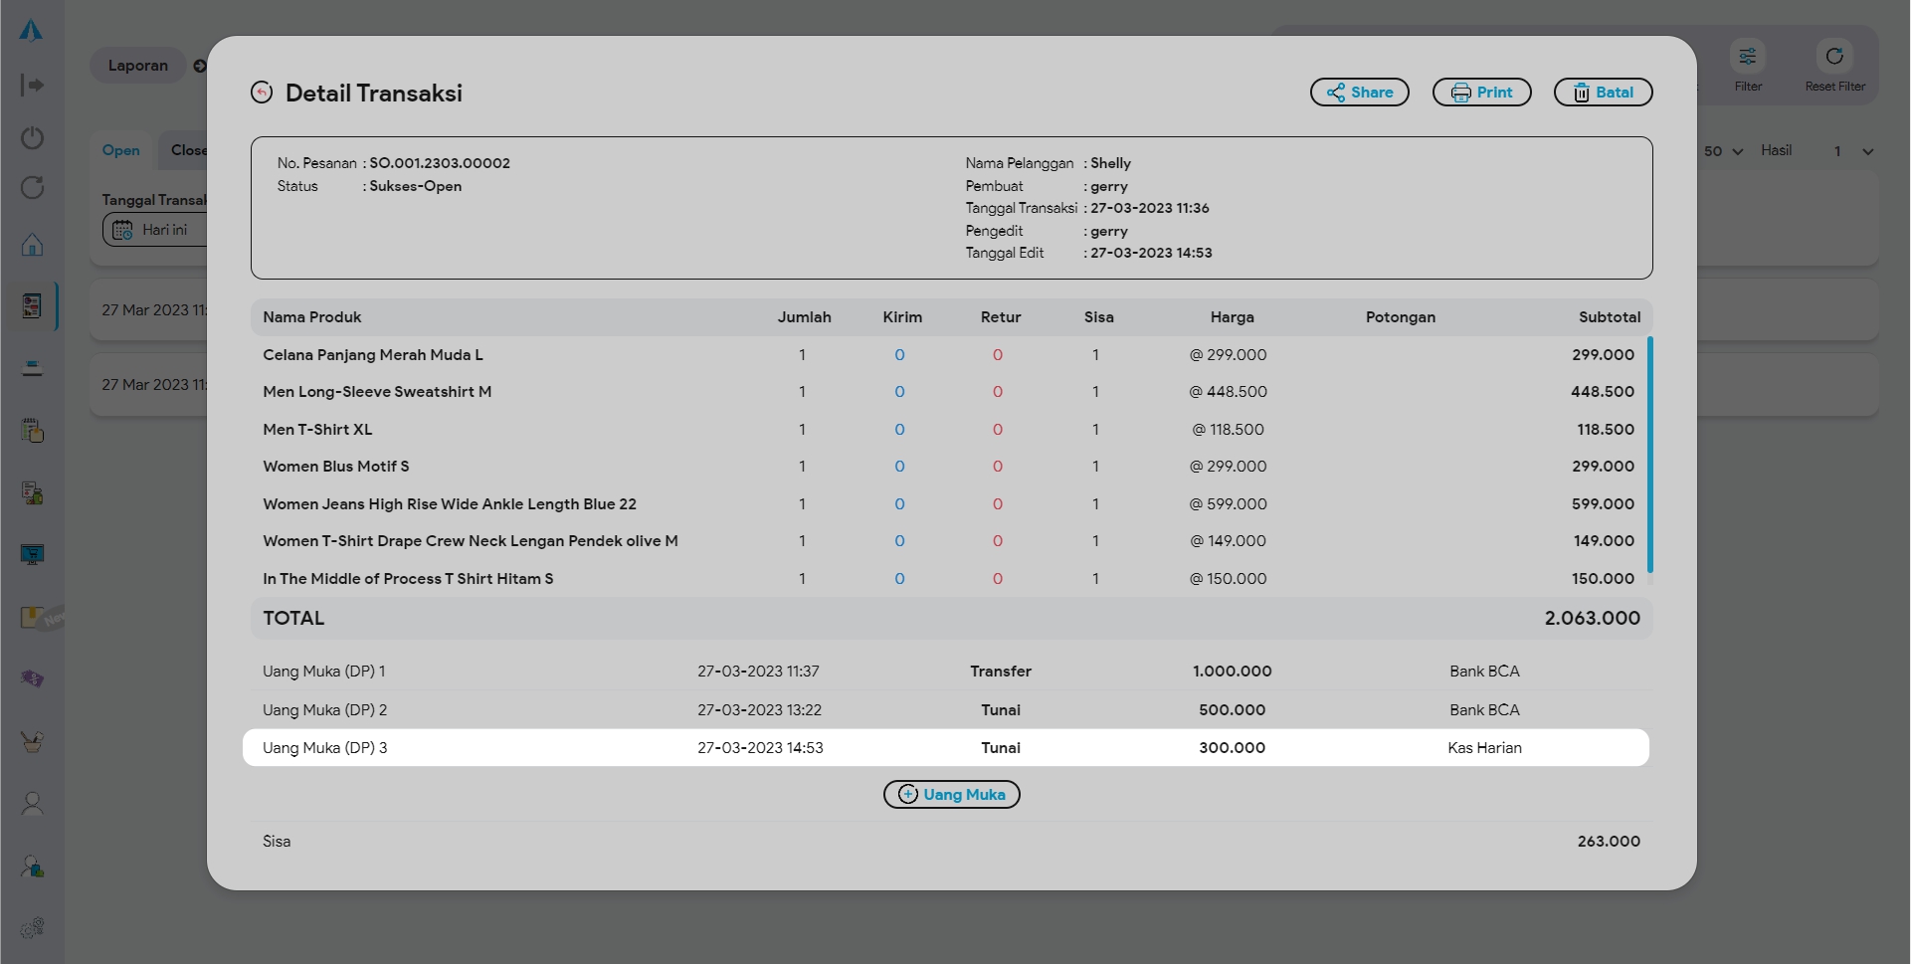Click the Batal cancel button
Image resolution: width=1911 pixels, height=964 pixels.
point(1602,93)
